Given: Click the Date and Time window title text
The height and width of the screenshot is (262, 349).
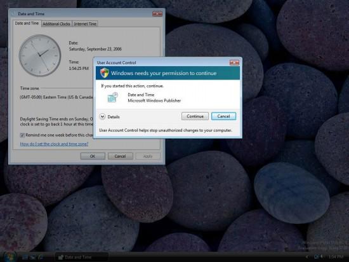Looking at the screenshot, I should point(31,14).
